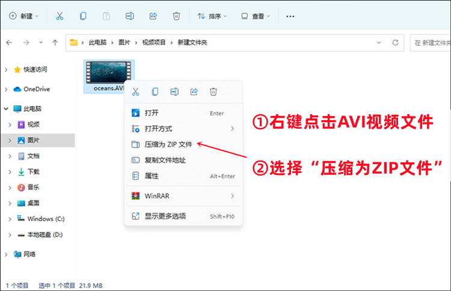Select 压缩为 ZIP 文件 in context menu

(x=168, y=145)
